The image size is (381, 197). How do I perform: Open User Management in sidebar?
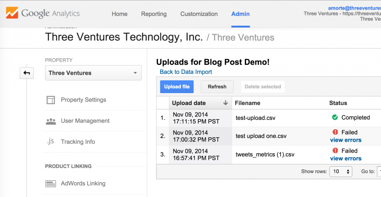click(85, 121)
